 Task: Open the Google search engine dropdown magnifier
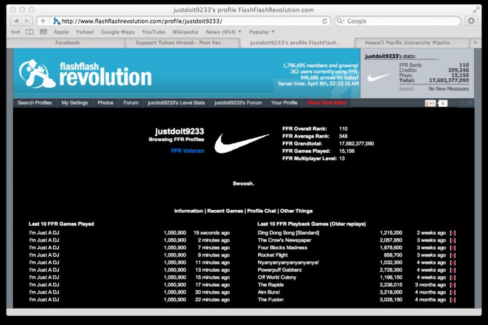(x=340, y=21)
